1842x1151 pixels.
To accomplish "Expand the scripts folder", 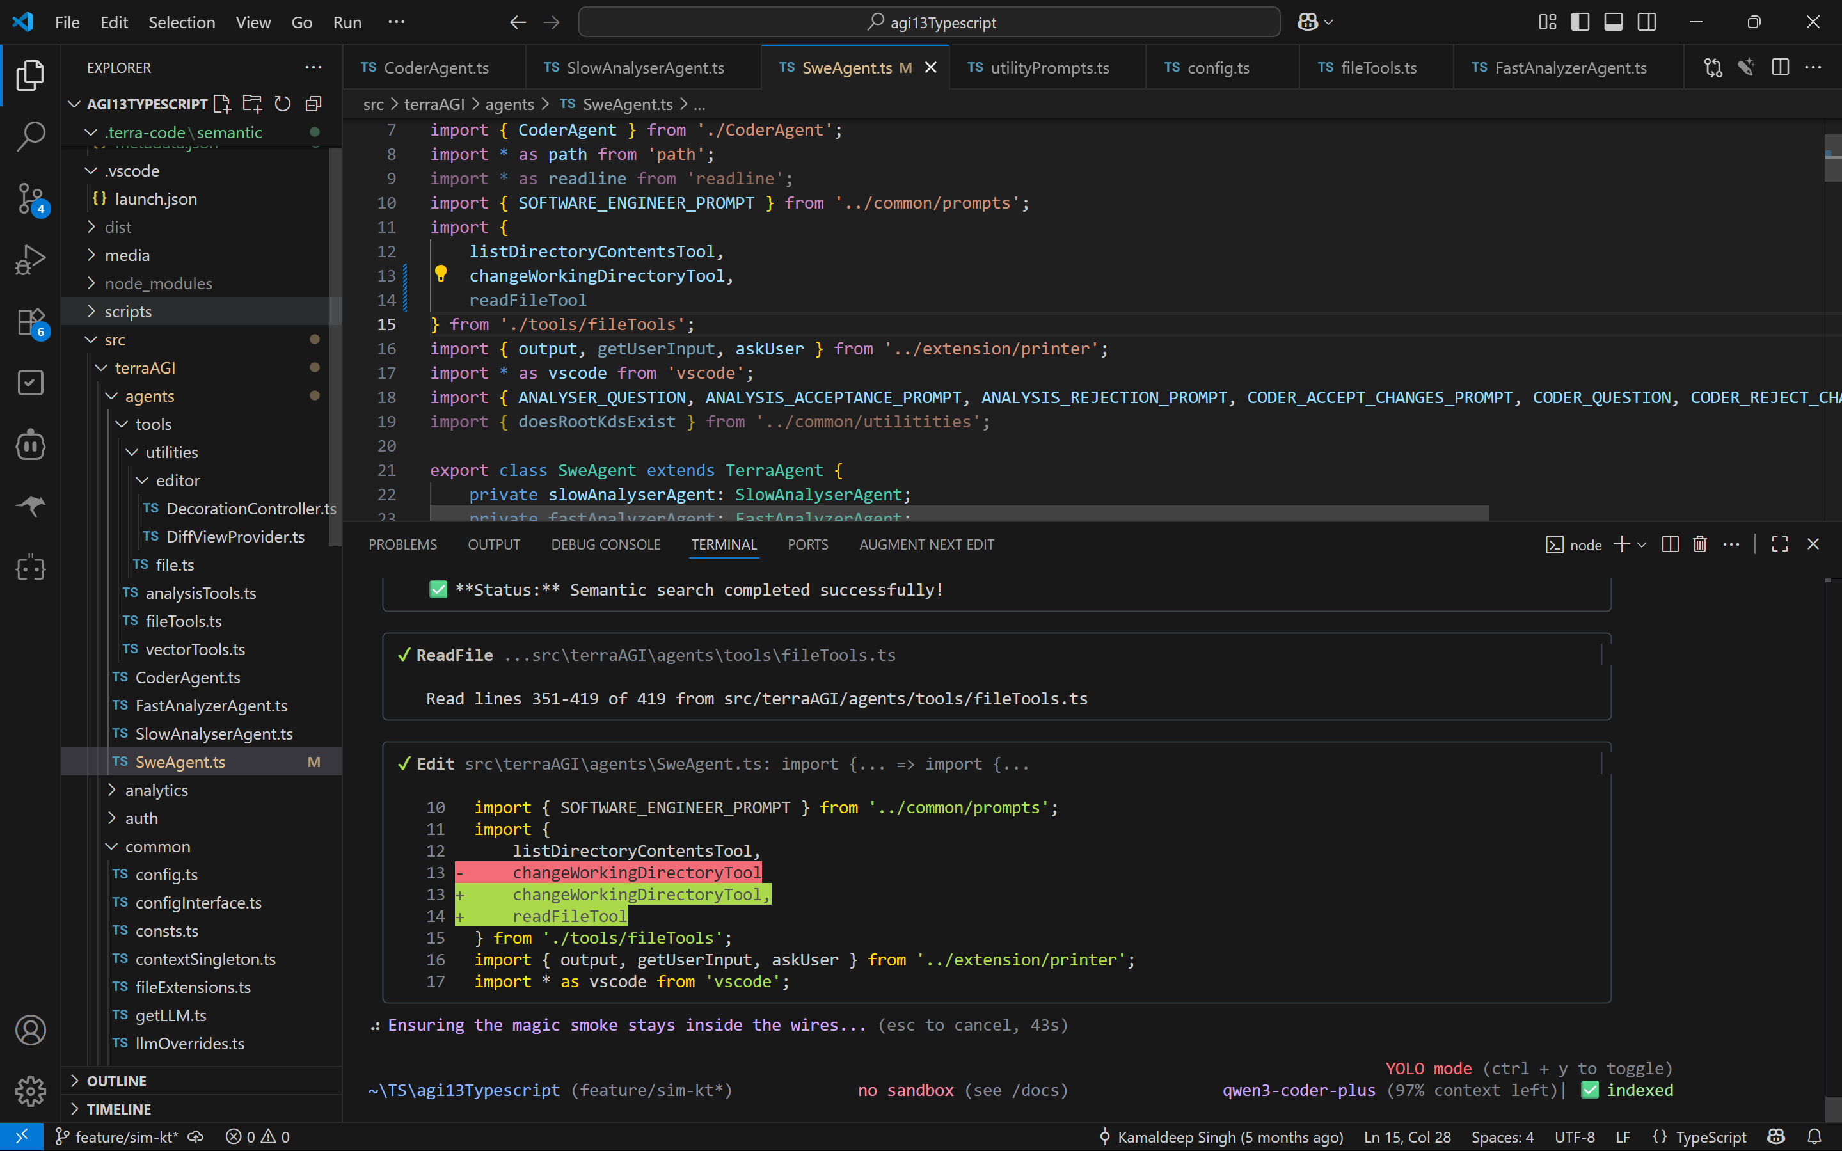I will (128, 312).
